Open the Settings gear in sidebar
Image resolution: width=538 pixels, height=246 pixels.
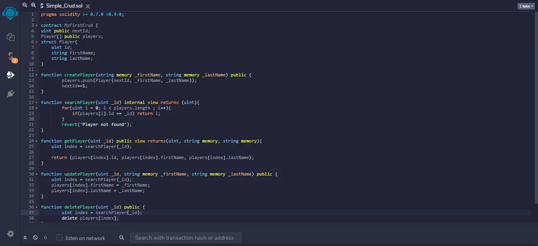pyautogui.click(x=11, y=233)
